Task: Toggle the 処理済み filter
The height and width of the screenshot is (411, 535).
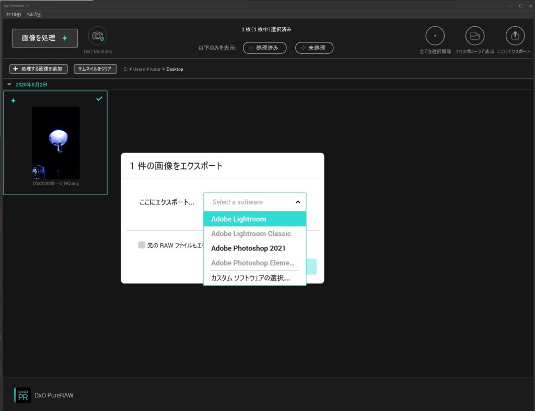Action: click(264, 48)
